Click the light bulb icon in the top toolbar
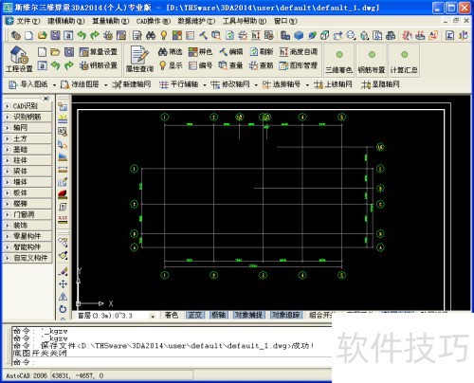Image resolution: width=474 pixels, height=383 pixels. (164, 35)
